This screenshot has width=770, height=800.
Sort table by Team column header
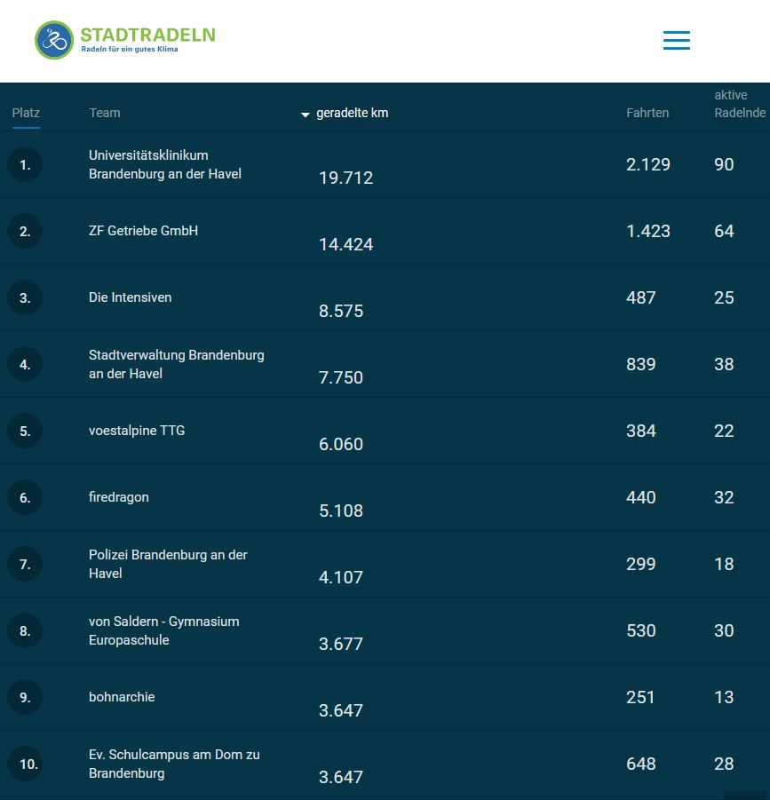click(104, 113)
